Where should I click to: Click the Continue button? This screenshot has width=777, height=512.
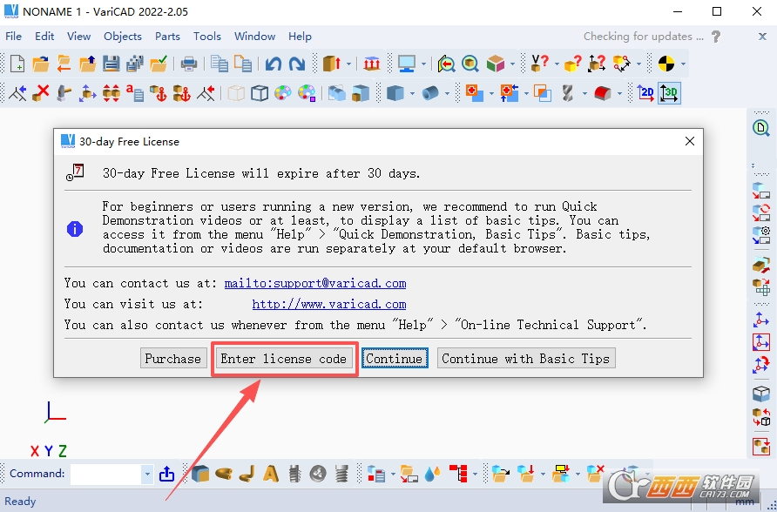click(395, 359)
